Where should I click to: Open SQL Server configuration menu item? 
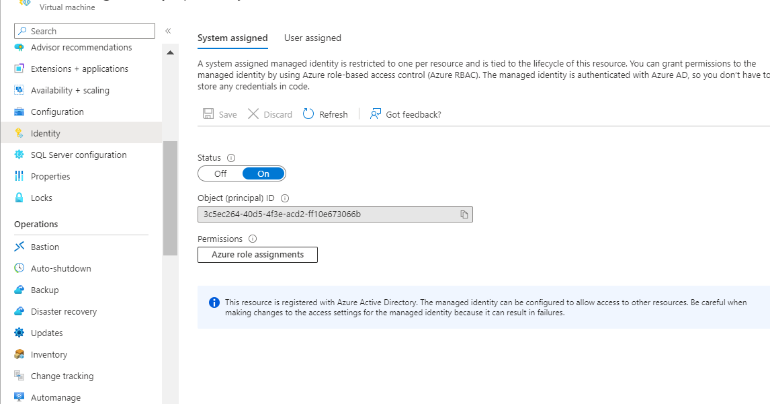click(81, 155)
